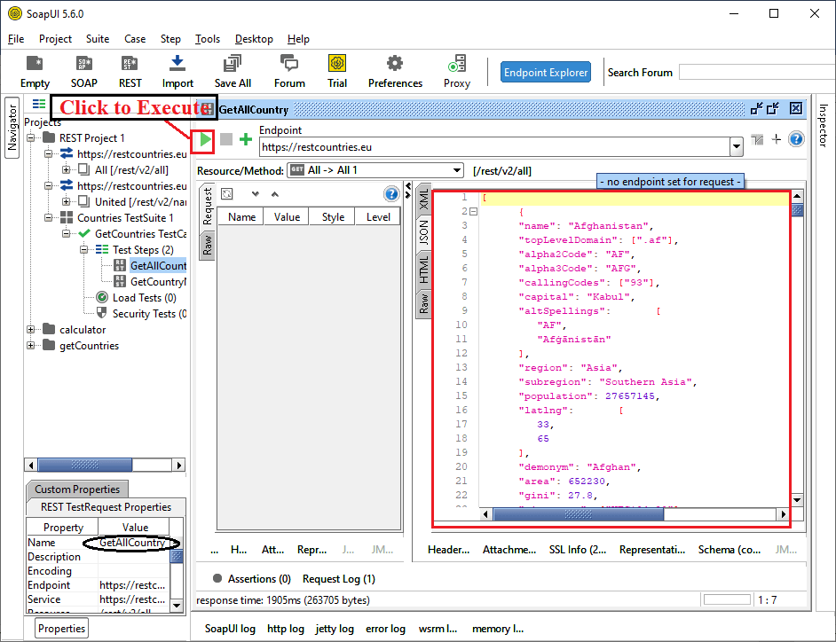
Task: Click the Search Forum input field
Action: point(757,73)
